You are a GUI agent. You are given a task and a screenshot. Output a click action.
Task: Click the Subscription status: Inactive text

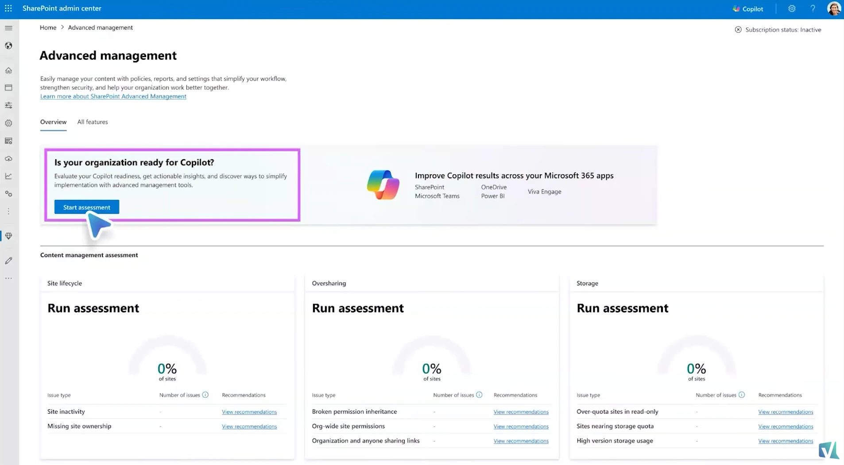point(783,30)
